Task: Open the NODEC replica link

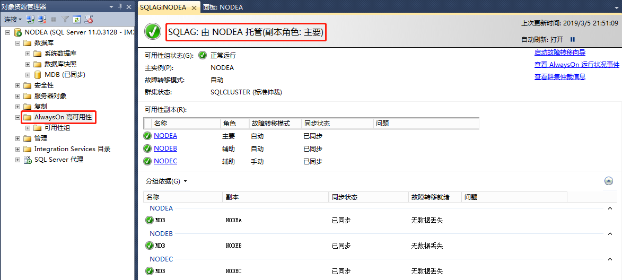Action: 165,161
